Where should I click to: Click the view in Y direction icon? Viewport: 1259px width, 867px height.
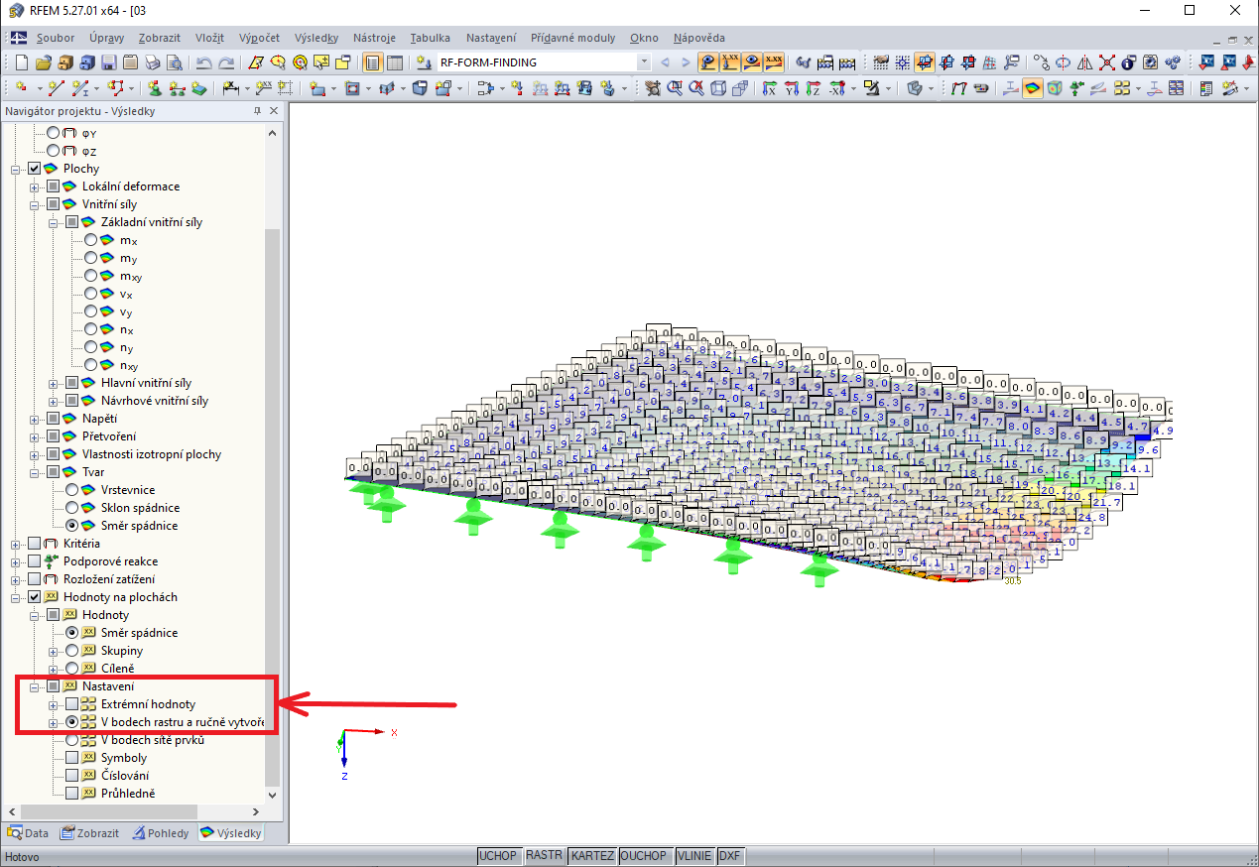coord(792,88)
